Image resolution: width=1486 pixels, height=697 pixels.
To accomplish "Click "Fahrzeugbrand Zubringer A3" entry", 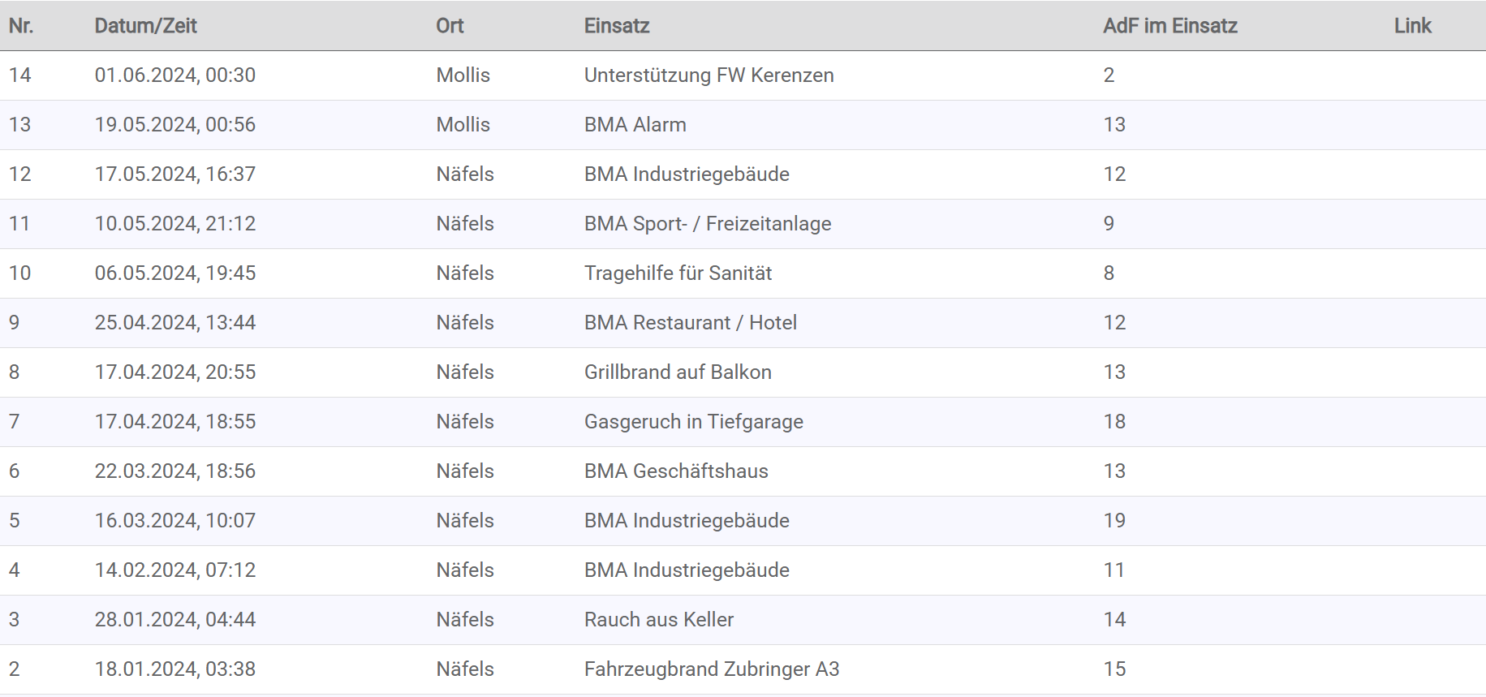I will tap(711, 669).
